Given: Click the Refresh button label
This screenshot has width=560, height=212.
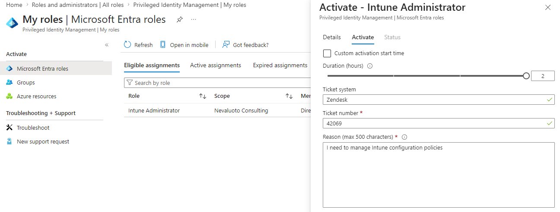Looking at the screenshot, I should pos(143,45).
